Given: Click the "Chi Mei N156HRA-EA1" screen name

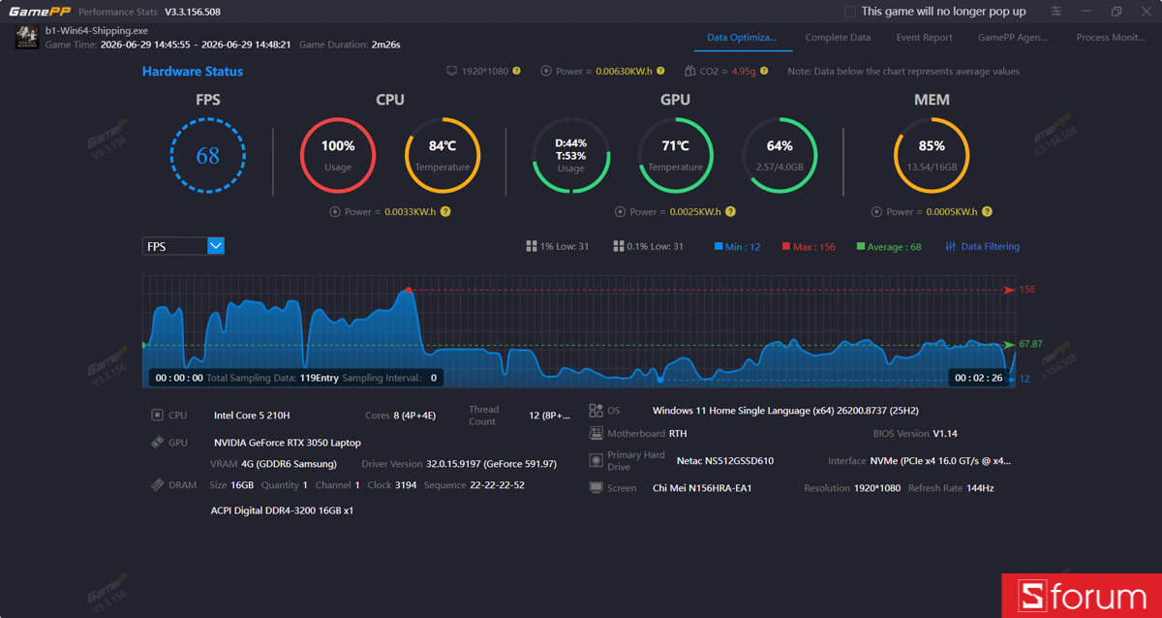Looking at the screenshot, I should click(x=702, y=488).
